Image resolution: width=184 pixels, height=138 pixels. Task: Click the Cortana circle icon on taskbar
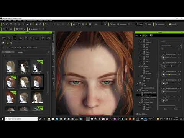[40, 119]
